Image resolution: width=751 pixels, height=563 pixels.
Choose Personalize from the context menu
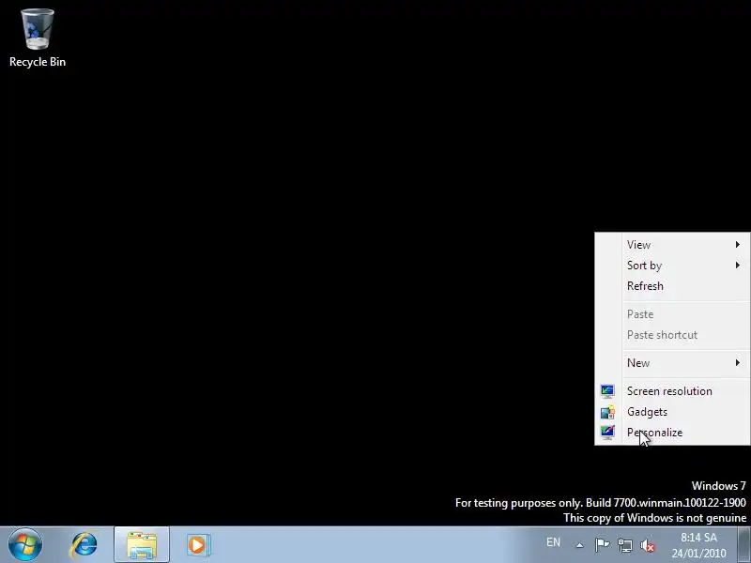[672, 433]
